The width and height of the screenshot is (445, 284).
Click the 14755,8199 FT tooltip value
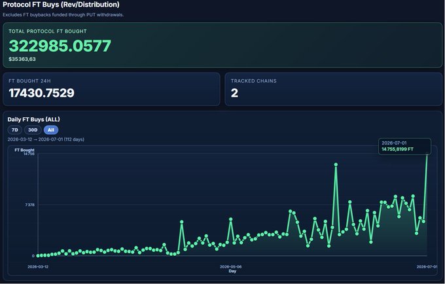397,149
